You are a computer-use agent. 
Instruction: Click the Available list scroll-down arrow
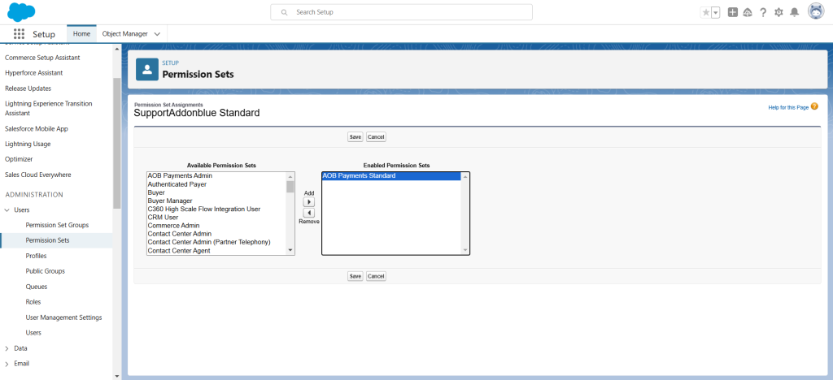[x=290, y=250]
